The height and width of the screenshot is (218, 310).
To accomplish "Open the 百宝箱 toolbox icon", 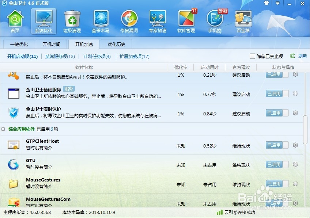I will pos(243,21).
